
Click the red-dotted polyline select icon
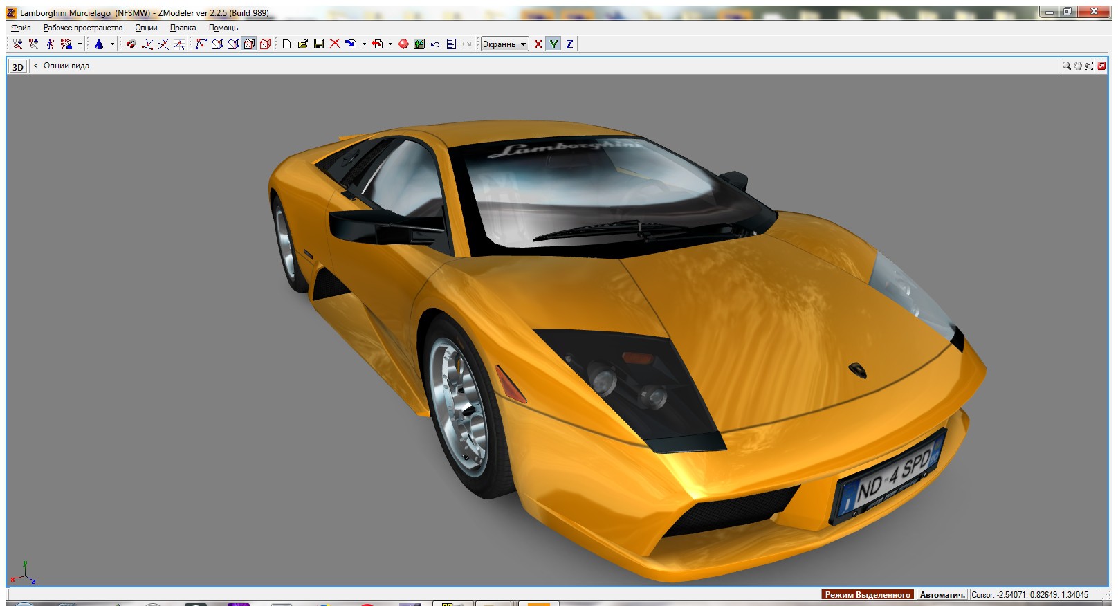(x=201, y=44)
